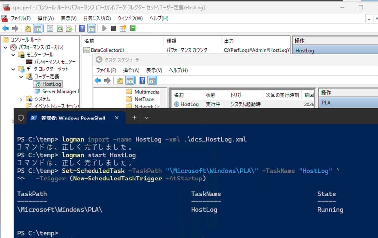The image size is (378, 238).
Task: Select the HostLog tree item under ユーザー定義
Action: point(51,84)
